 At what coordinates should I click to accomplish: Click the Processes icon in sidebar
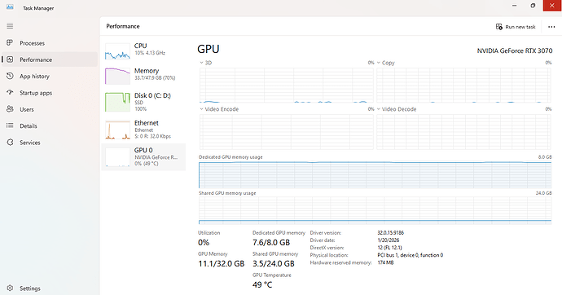(x=10, y=43)
